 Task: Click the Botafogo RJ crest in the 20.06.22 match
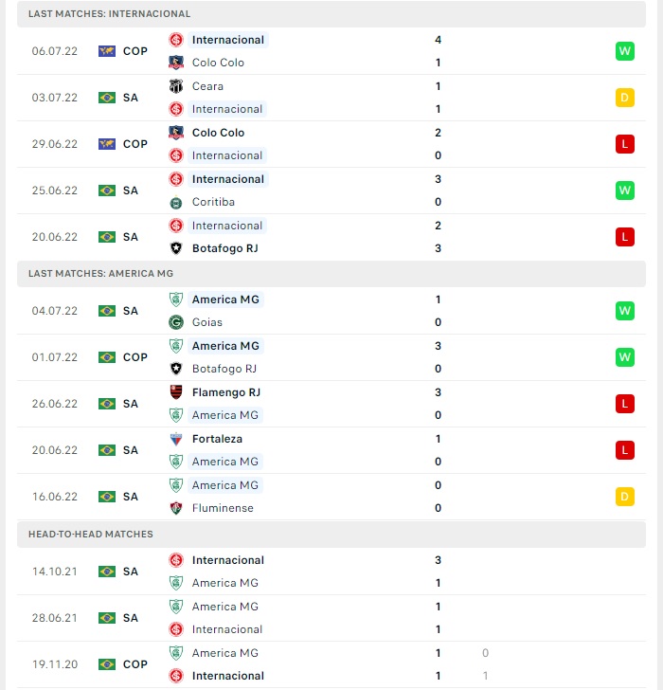(x=176, y=248)
